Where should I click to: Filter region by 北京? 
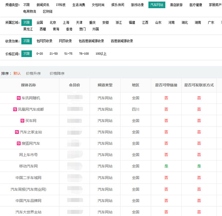point(53,23)
